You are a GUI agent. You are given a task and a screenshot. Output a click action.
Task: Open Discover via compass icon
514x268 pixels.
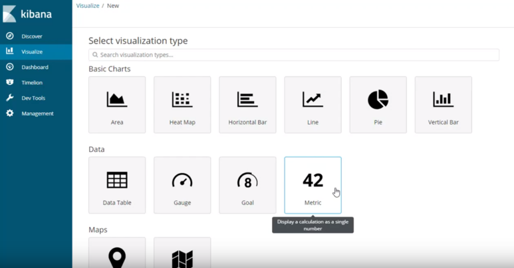tap(10, 36)
